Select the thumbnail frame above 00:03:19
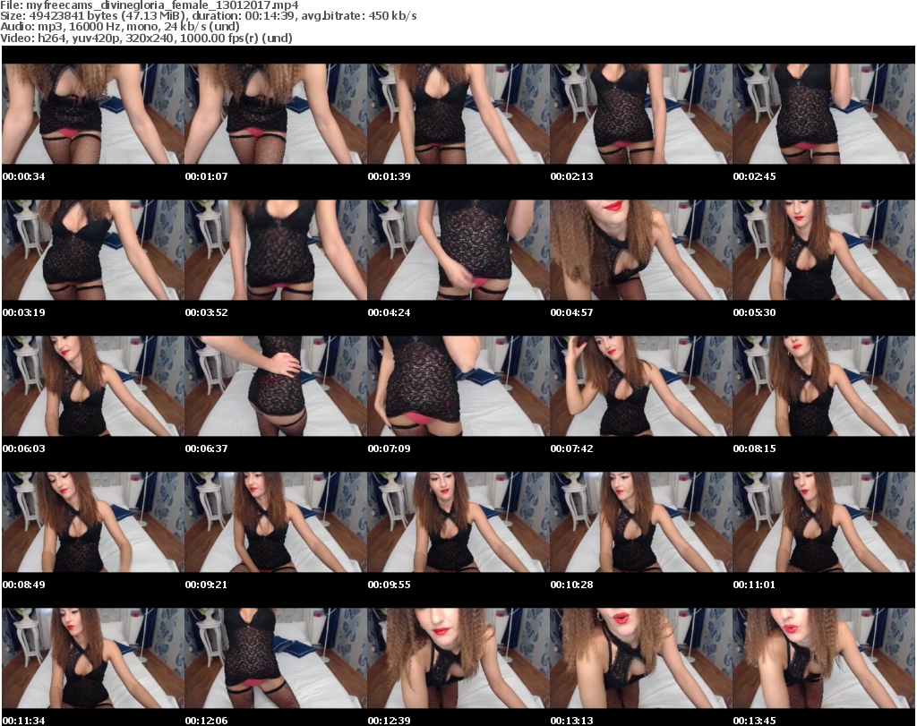Image resolution: width=917 pixels, height=726 pixels. click(x=93, y=250)
